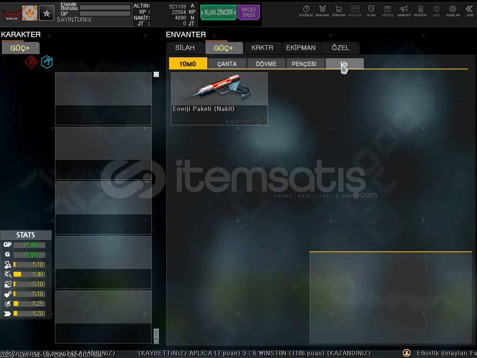Click the event details avatar icon
This screenshot has width=477, height=358.
coord(407,353)
